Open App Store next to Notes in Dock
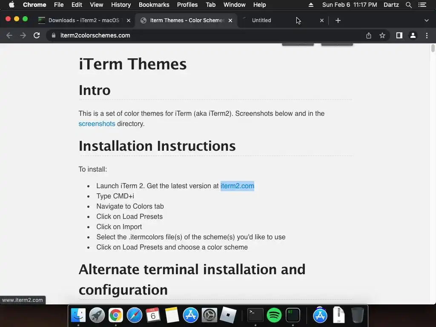Image resolution: width=436 pixels, height=327 pixels. coord(190,315)
